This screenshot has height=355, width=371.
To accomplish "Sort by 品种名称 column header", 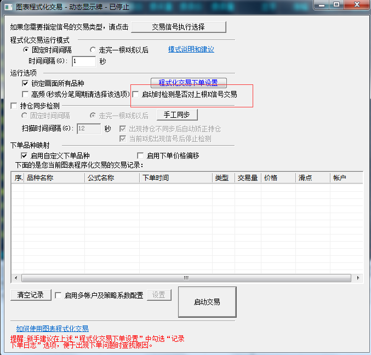I will (54, 178).
